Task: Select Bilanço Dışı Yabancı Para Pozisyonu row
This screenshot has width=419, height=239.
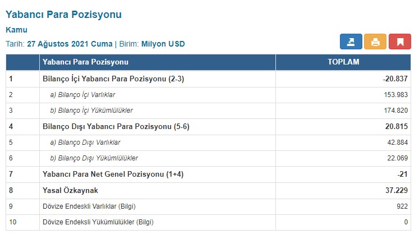Action: (116, 127)
